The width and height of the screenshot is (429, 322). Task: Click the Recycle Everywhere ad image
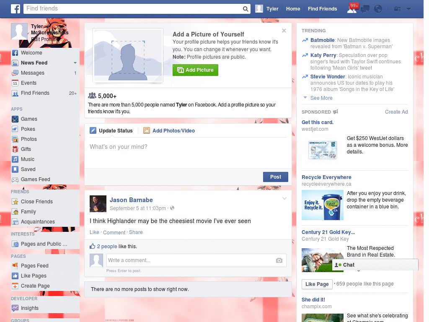pos(323,205)
